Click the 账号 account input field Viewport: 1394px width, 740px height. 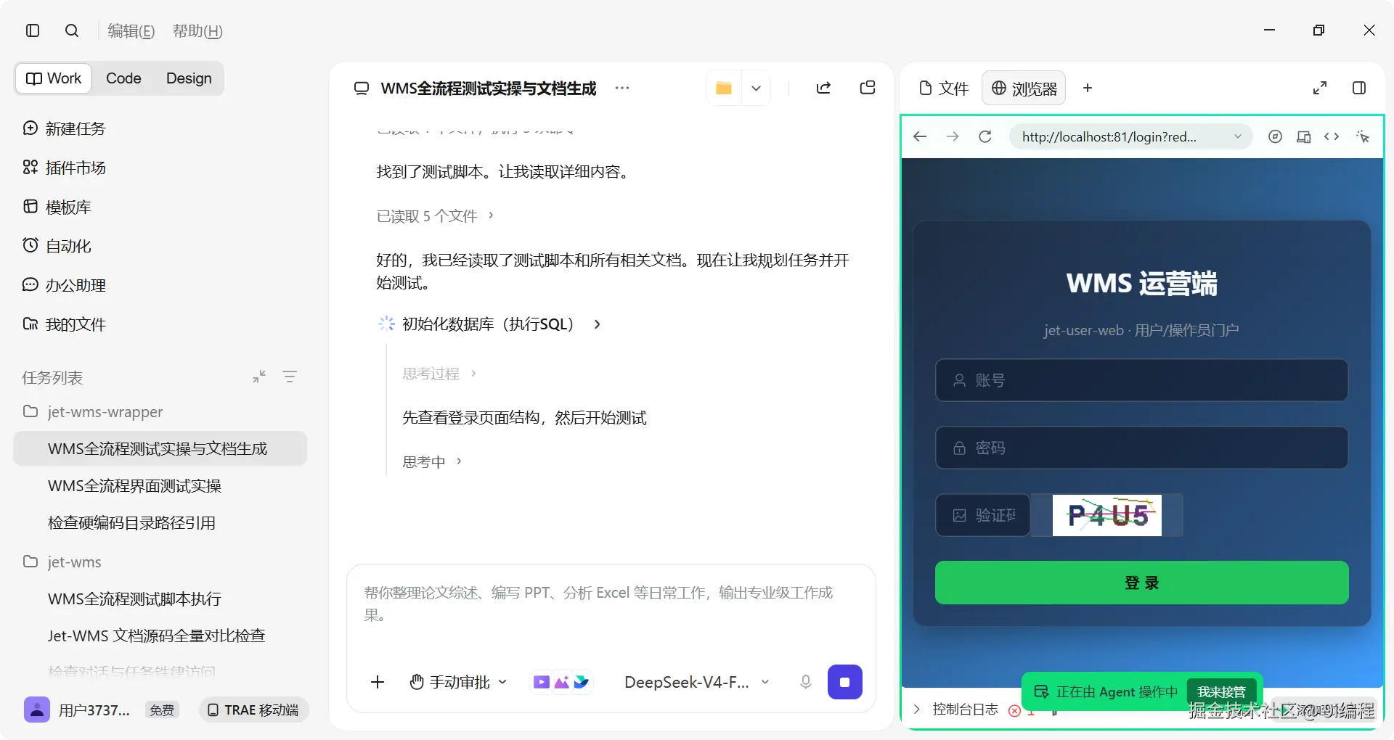(x=1141, y=380)
